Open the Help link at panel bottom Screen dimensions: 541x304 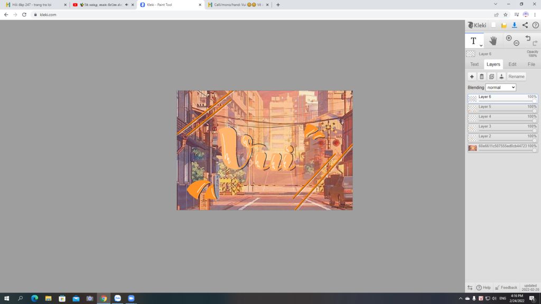click(x=484, y=288)
